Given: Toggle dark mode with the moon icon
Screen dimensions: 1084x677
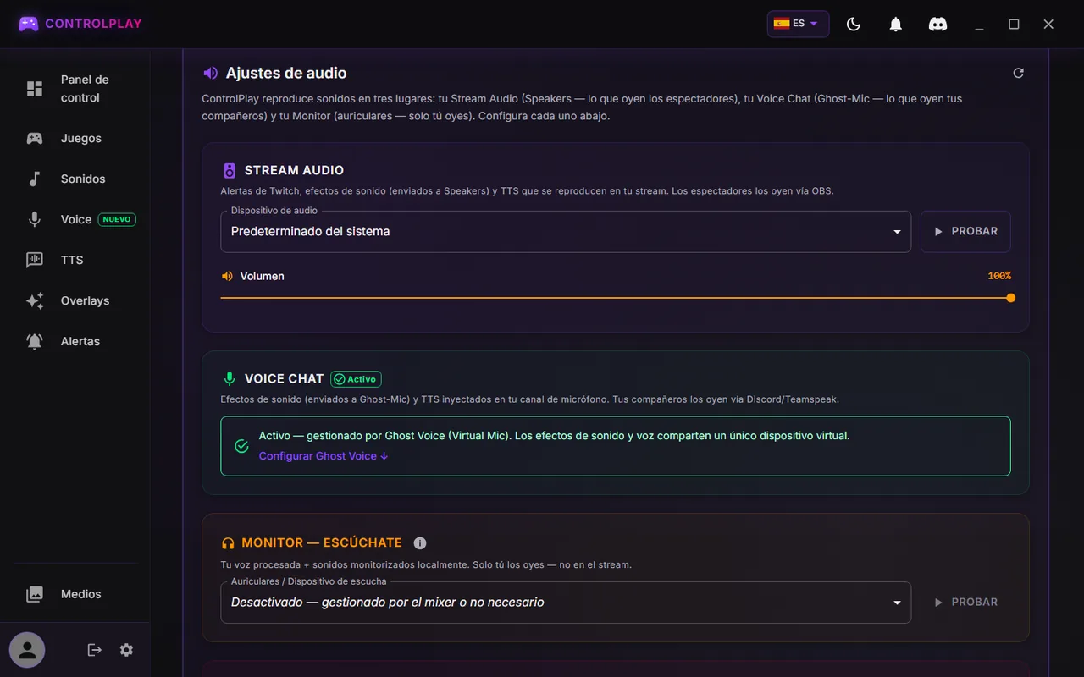Looking at the screenshot, I should pyautogui.click(x=854, y=24).
